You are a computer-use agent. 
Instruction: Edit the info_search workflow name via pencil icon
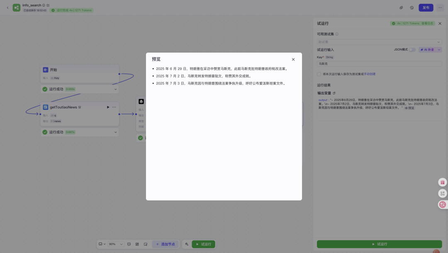(48, 5)
